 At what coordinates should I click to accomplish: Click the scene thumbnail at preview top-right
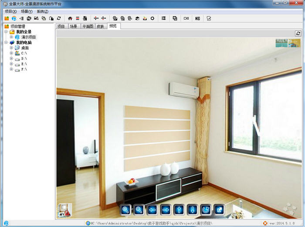288,43
